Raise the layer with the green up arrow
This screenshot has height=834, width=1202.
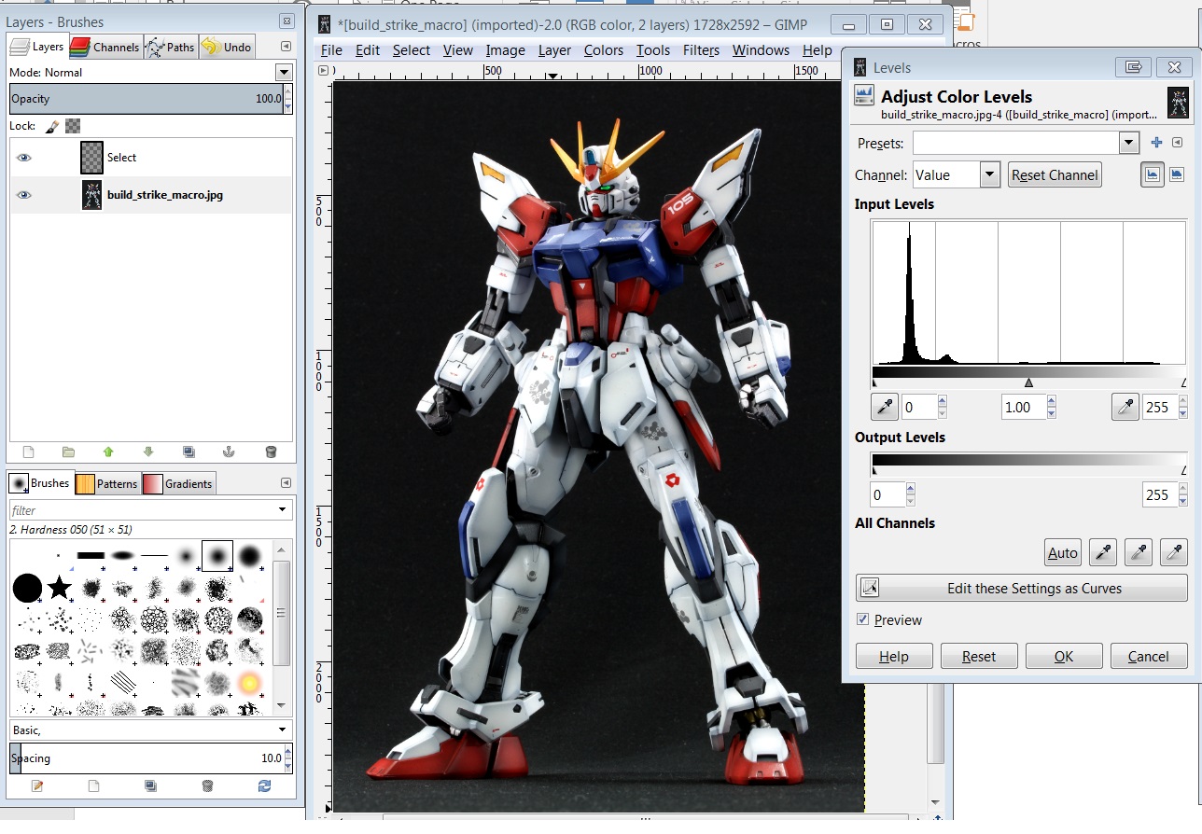tap(108, 452)
